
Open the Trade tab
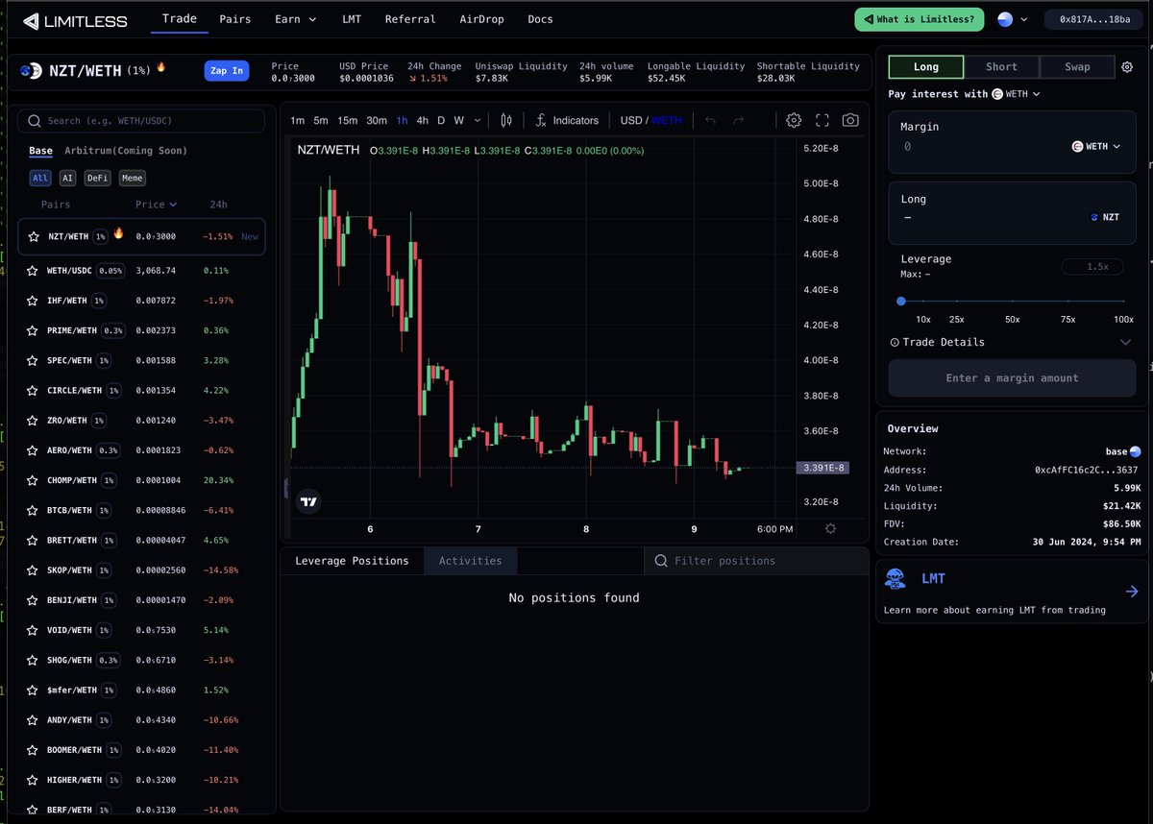click(x=180, y=19)
